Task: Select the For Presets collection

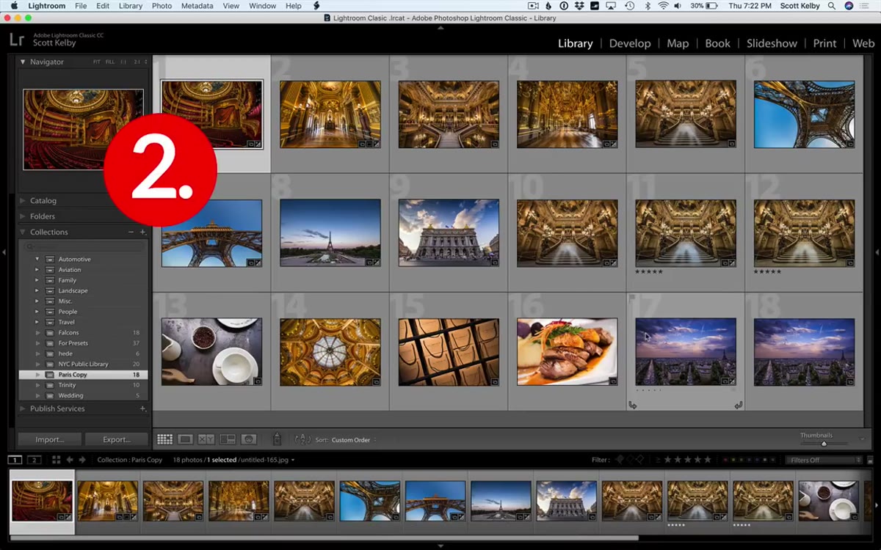Action: (83, 343)
